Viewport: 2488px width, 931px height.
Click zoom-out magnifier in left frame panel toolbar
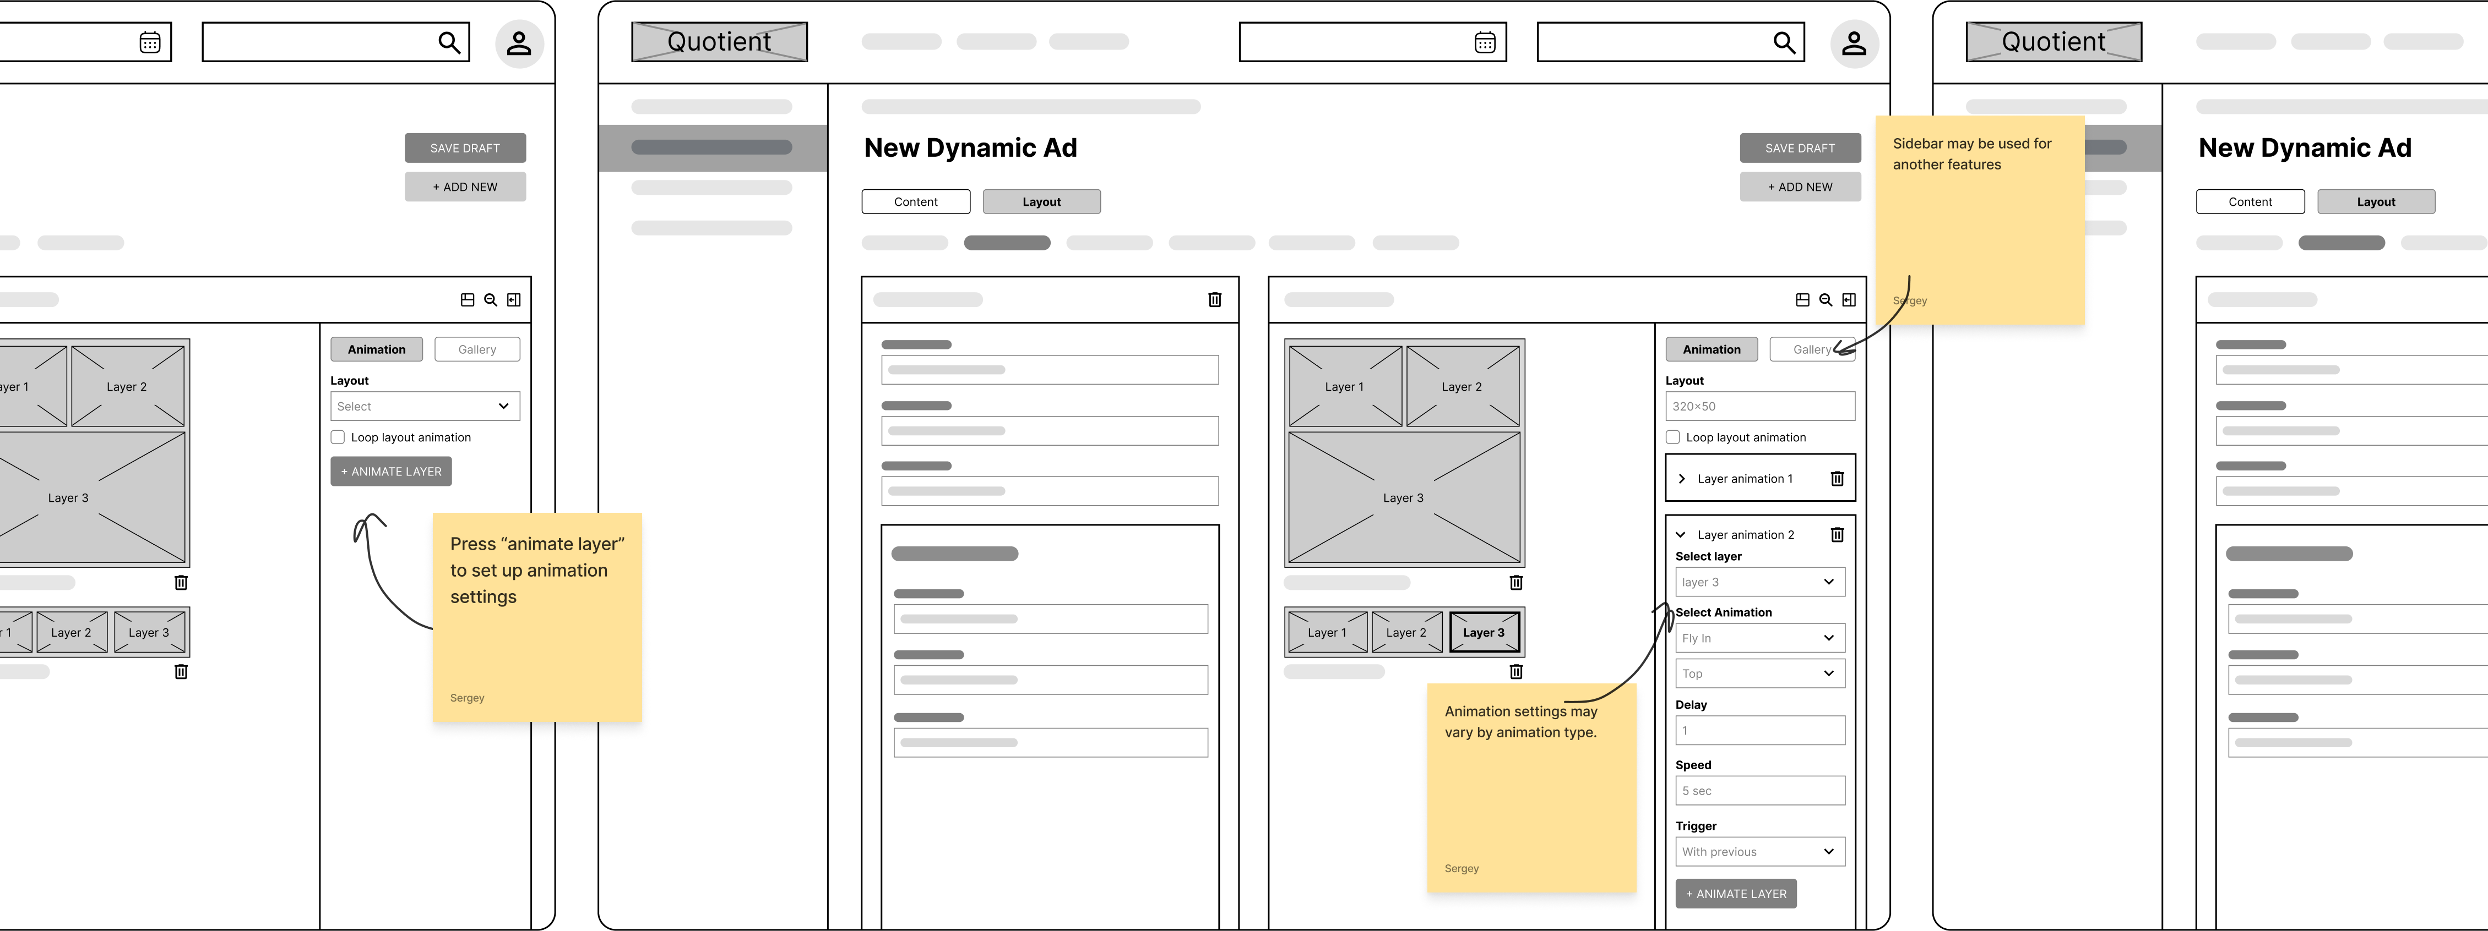[x=491, y=300]
